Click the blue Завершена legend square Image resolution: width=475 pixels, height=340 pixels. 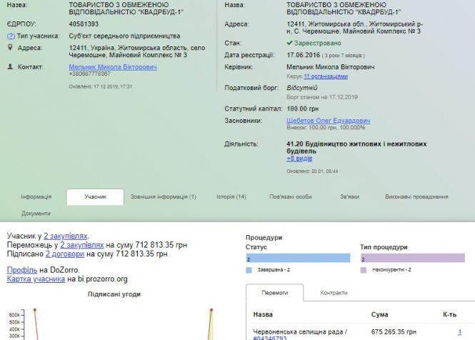249,270
